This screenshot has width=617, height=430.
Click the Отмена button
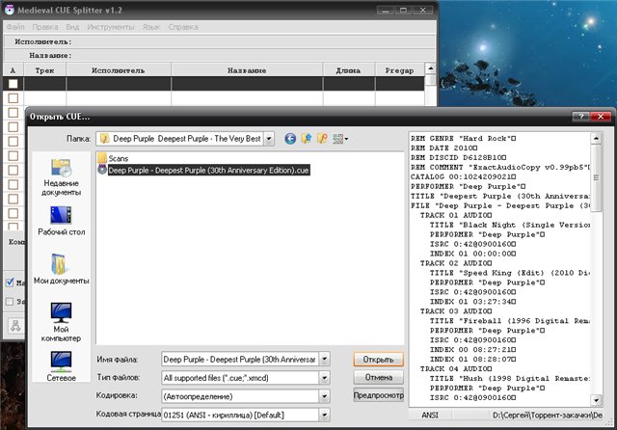(x=378, y=377)
